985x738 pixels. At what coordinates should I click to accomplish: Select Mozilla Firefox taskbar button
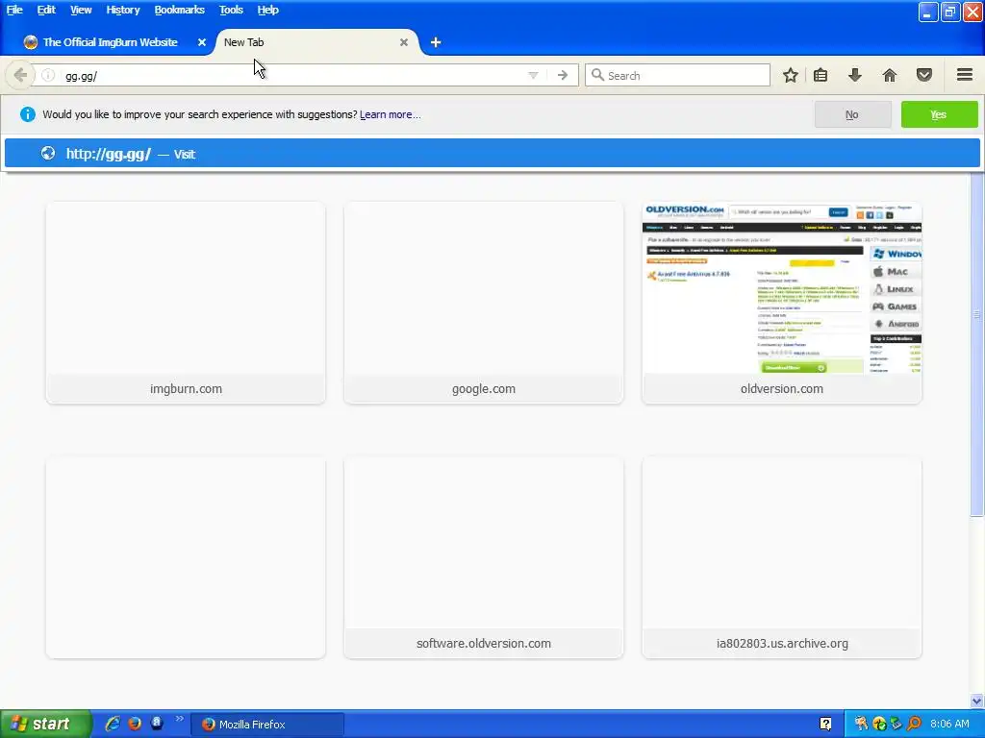click(x=267, y=725)
